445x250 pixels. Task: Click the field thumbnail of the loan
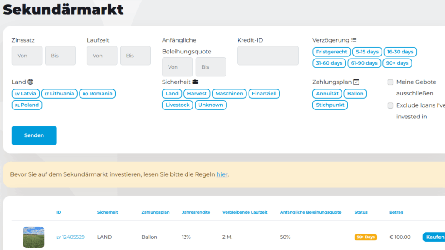click(33, 237)
